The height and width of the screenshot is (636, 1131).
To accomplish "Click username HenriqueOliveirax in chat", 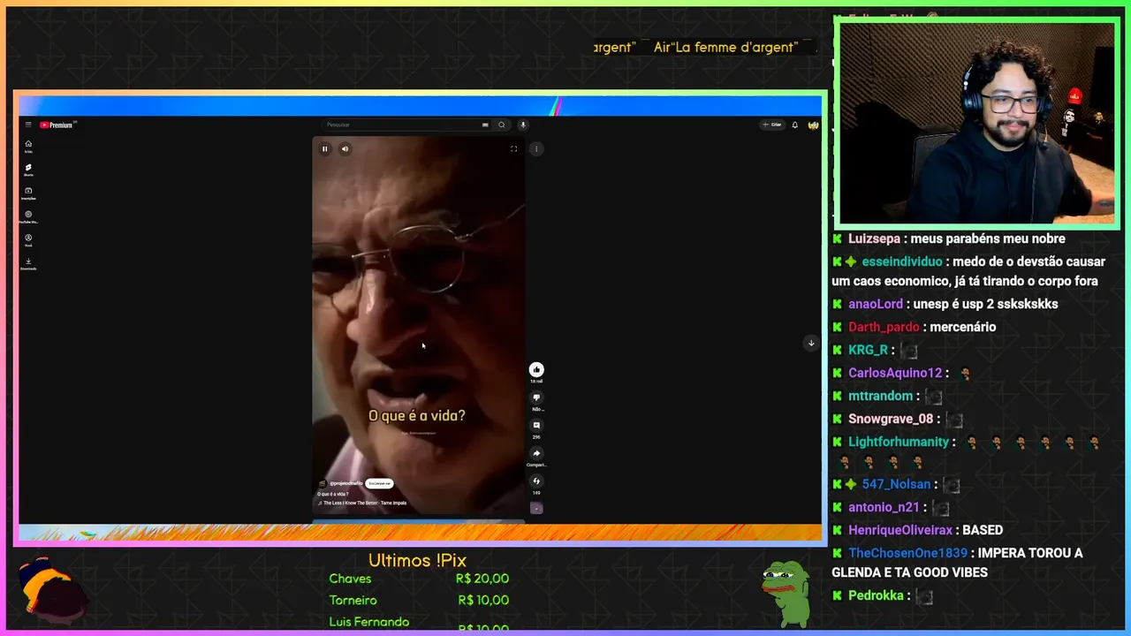I will coord(900,530).
